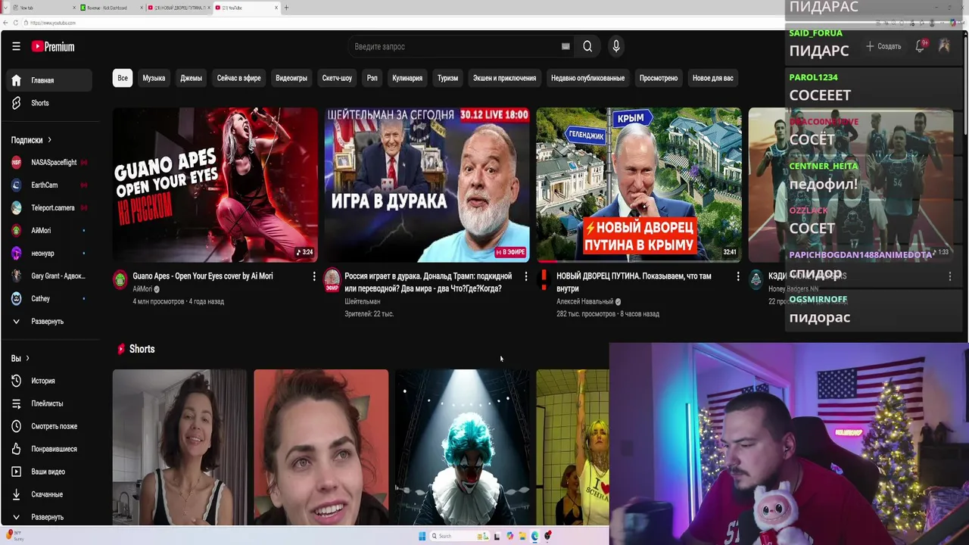Select the Джемы filter chip
The image size is (969, 545).
click(x=191, y=78)
